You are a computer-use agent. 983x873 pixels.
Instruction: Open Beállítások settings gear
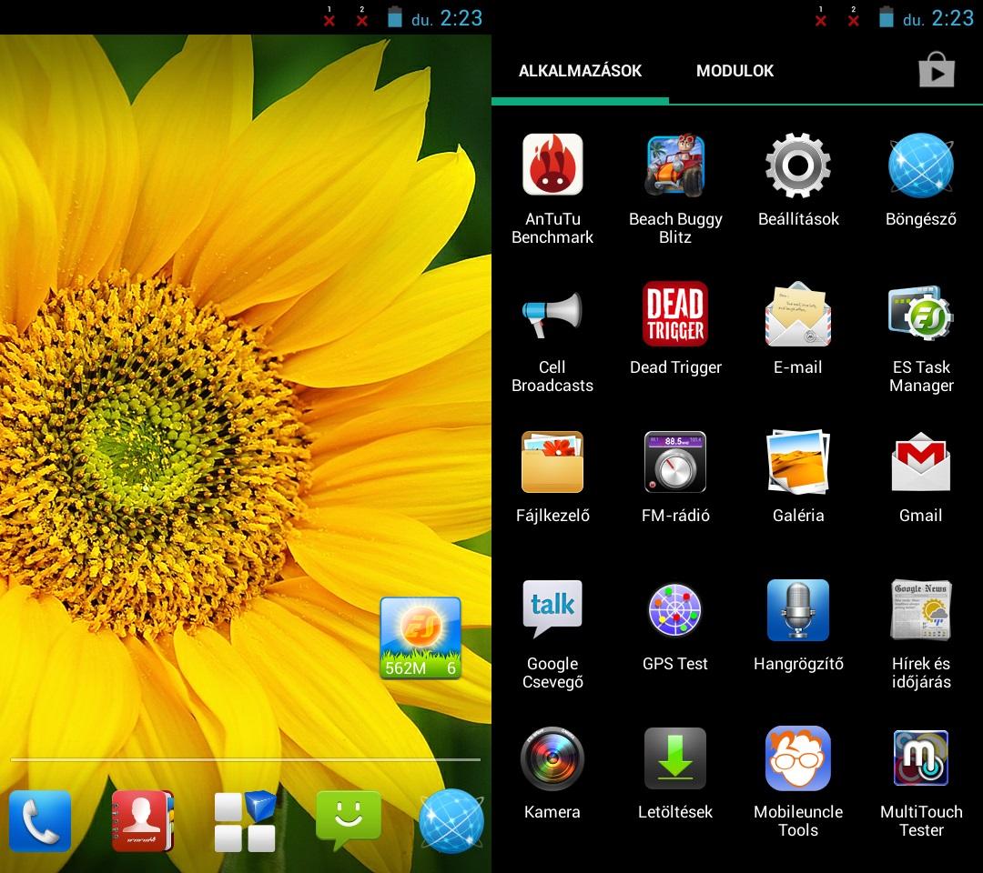point(798,165)
